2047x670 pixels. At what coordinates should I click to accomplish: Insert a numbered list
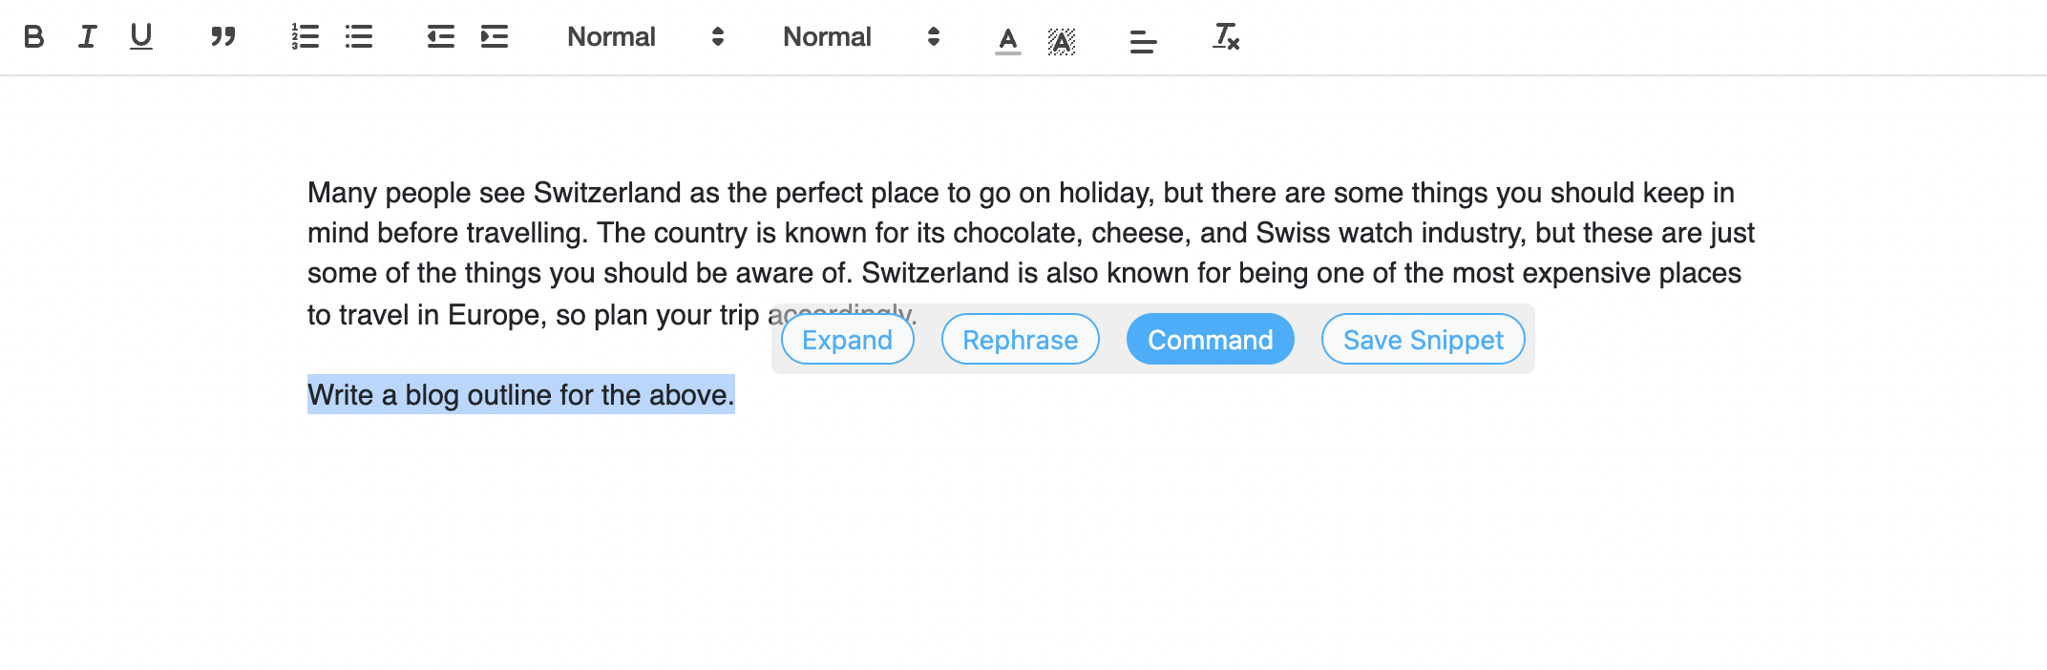point(306,37)
